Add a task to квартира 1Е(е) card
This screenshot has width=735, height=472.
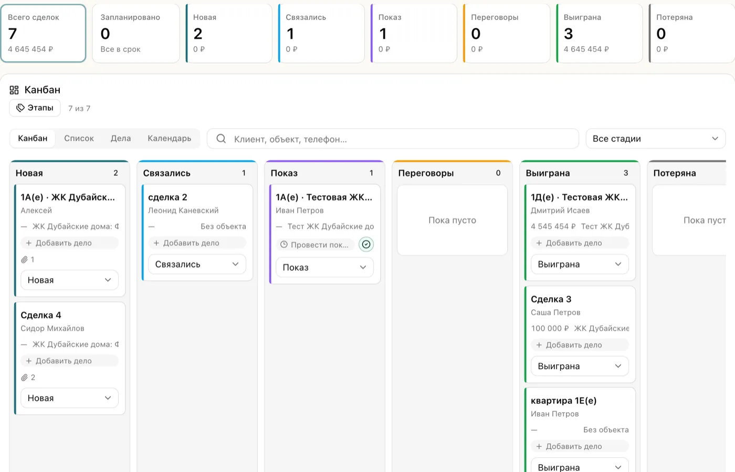[580, 446]
